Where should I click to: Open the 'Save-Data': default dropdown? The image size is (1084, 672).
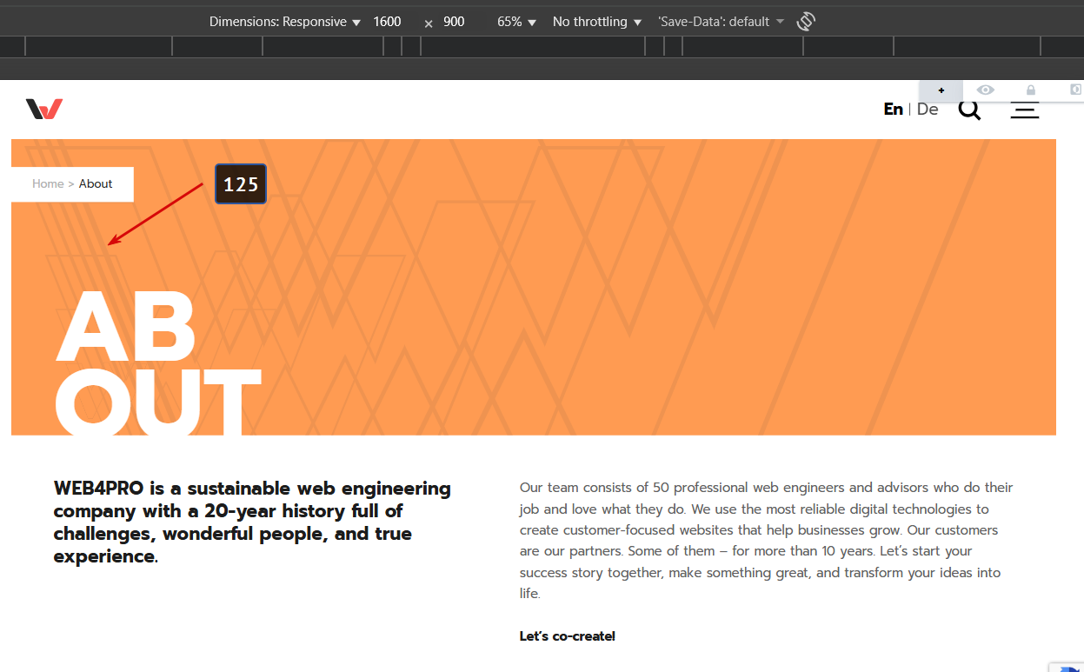721,22
